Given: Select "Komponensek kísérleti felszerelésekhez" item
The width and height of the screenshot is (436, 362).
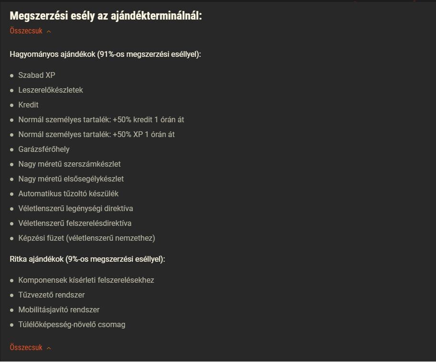Looking at the screenshot, I should (86, 280).
